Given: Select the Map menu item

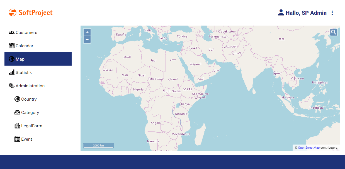Looking at the screenshot, I should [20, 59].
